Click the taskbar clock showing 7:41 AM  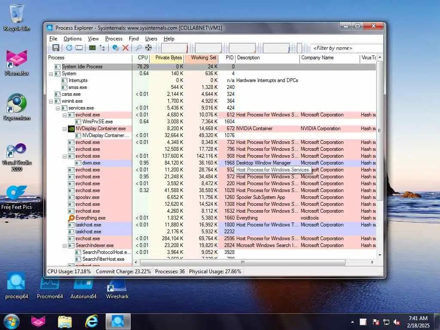(418, 321)
